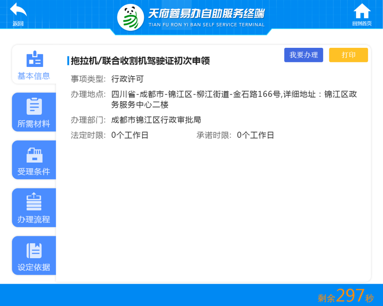Click the 回到首页 label
The width and height of the screenshot is (383, 306).
click(362, 23)
